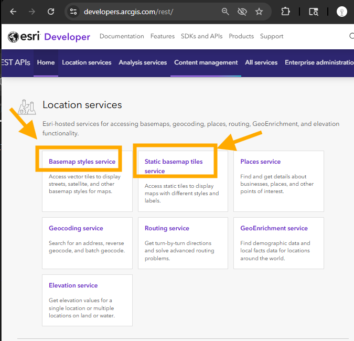Open the SDKs and APIs menu

point(201,36)
